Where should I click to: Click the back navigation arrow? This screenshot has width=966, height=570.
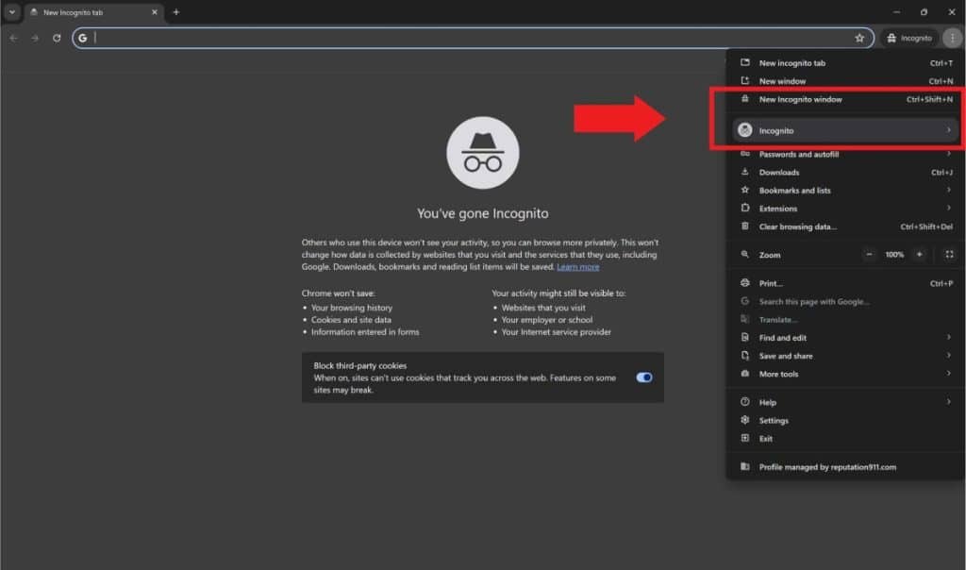[13, 38]
